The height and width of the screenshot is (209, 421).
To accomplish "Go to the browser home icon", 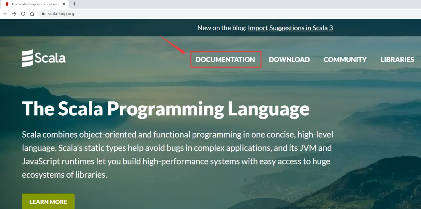I will pyautogui.click(x=32, y=14).
